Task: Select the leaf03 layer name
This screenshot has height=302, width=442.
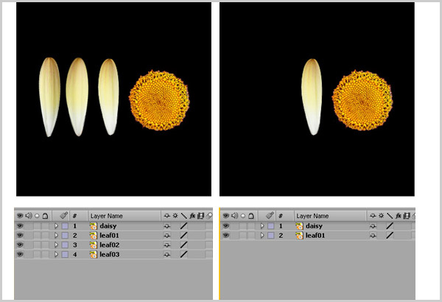Action: point(110,254)
